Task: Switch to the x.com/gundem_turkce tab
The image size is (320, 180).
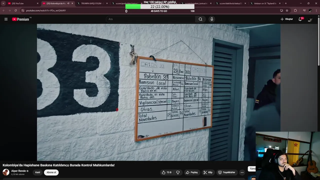Action: [x=197, y=3]
